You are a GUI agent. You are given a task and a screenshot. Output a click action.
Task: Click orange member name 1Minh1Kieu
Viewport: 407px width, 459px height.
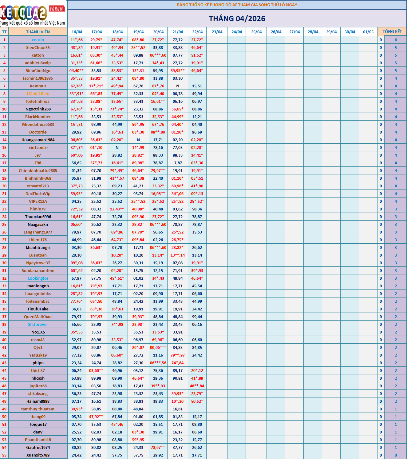click(x=38, y=94)
